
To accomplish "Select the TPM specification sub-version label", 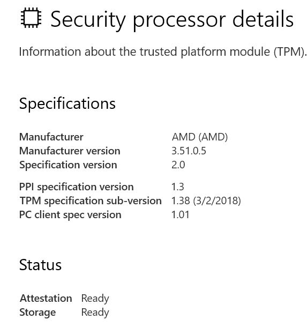I will pyautogui.click(x=91, y=201).
